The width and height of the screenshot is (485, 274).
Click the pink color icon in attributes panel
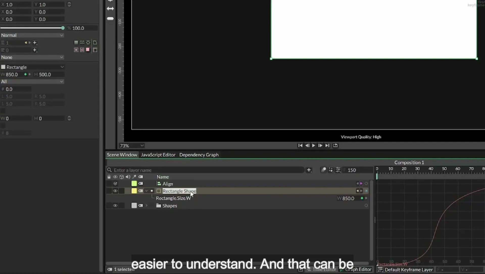[88, 50]
